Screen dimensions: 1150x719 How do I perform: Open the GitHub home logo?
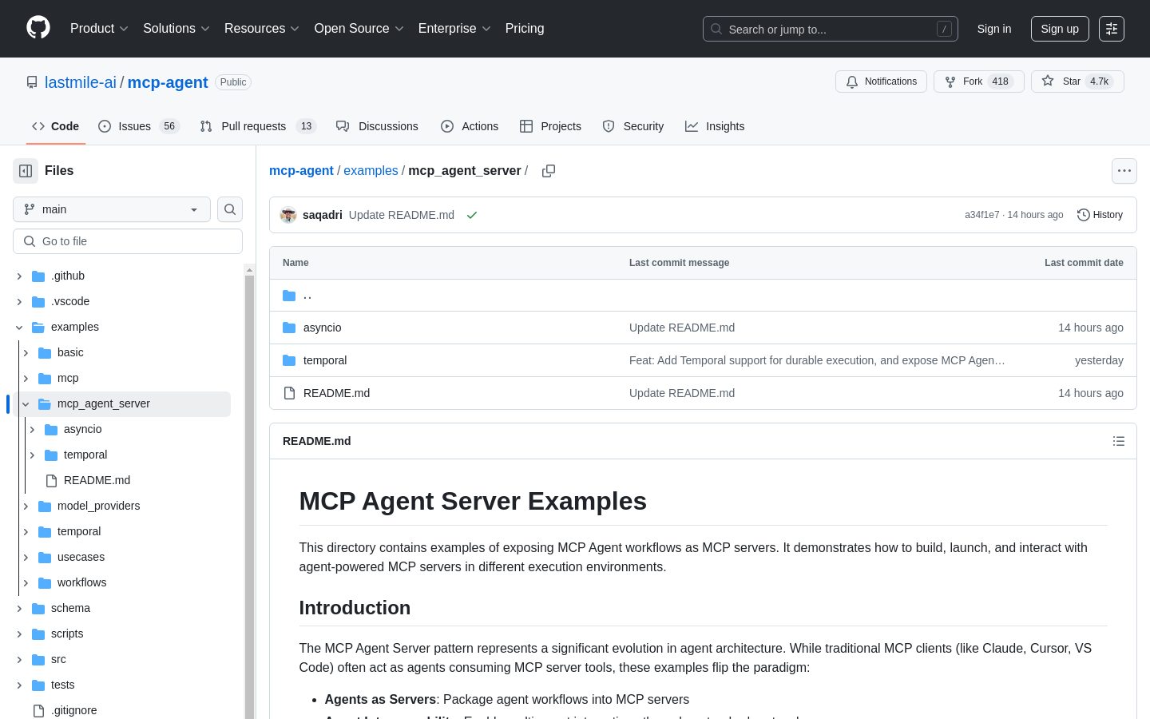38,28
